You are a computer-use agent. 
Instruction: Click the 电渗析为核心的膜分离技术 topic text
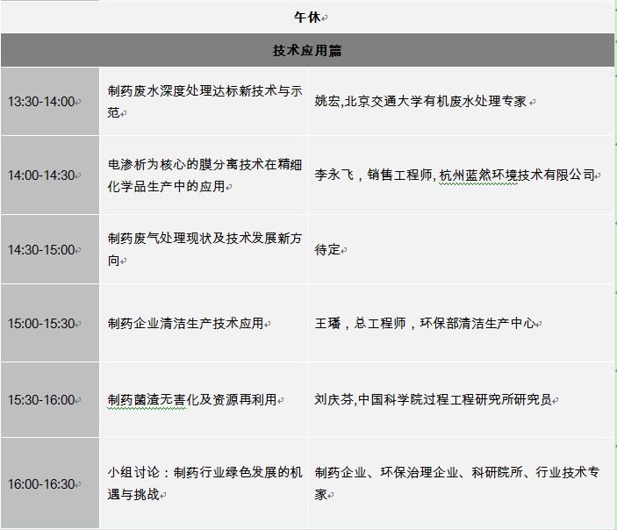point(204,175)
